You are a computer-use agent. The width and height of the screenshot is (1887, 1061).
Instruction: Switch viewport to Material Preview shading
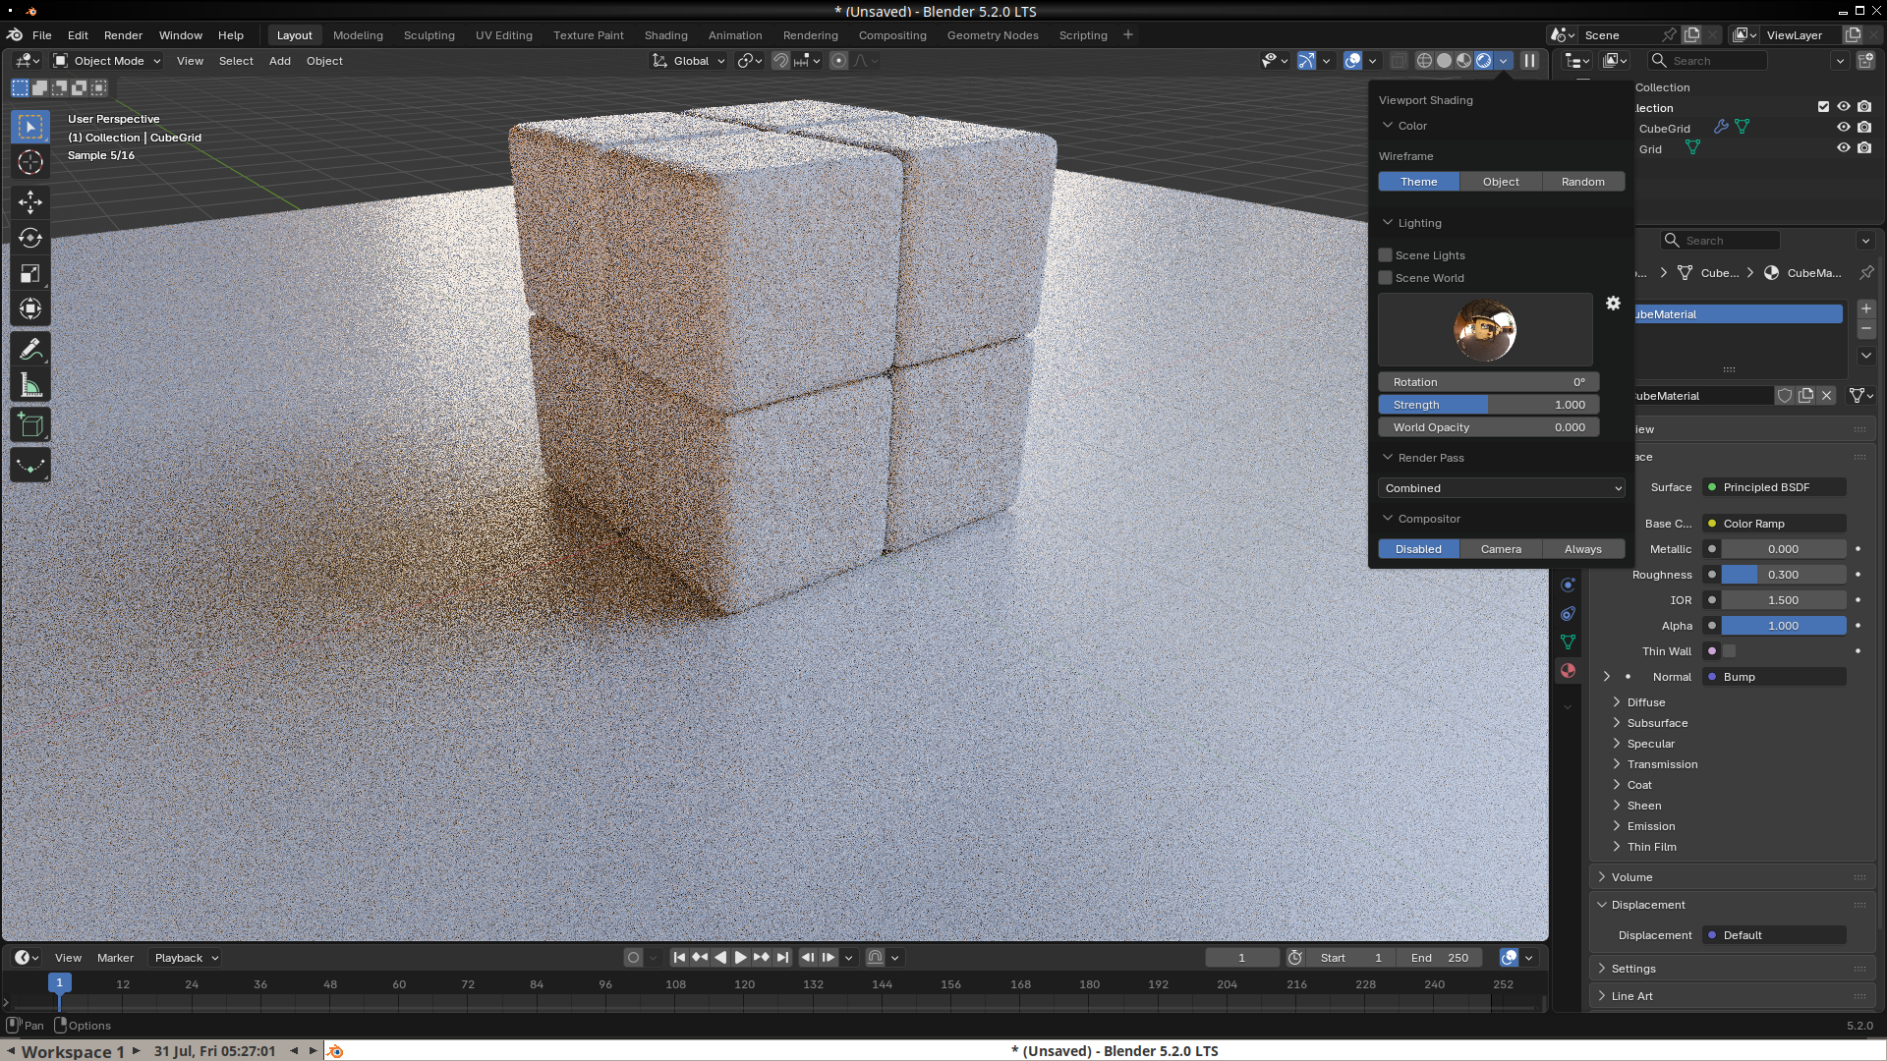click(1463, 61)
